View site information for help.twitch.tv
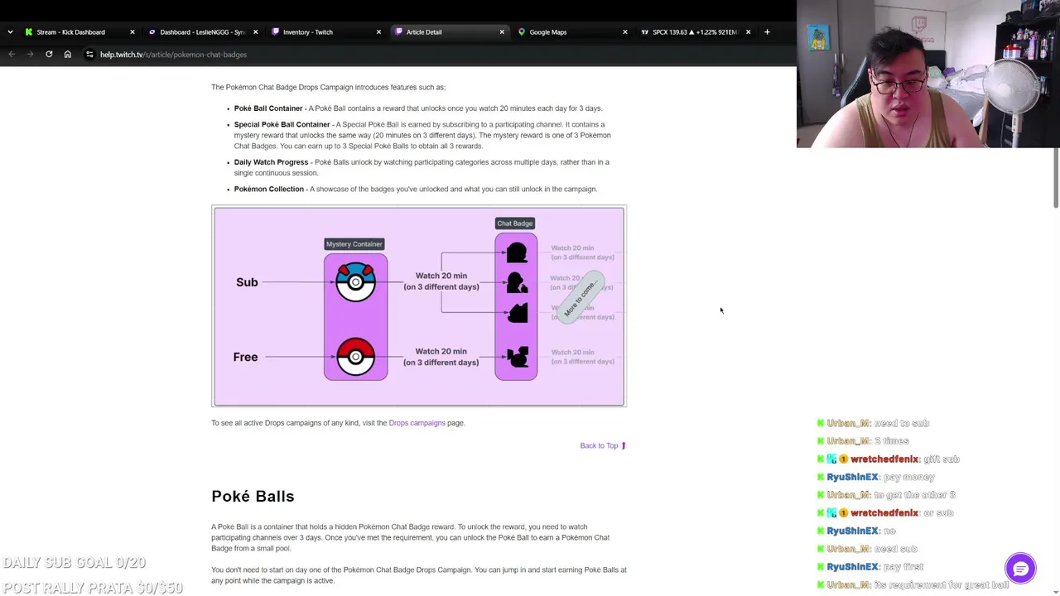 (89, 55)
